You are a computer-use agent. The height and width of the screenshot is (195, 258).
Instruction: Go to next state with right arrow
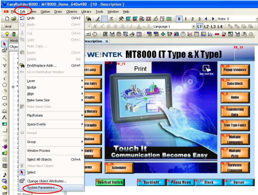pyautogui.click(x=213, y=19)
